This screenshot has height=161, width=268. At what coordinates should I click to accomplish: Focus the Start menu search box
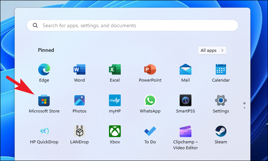click(x=133, y=25)
